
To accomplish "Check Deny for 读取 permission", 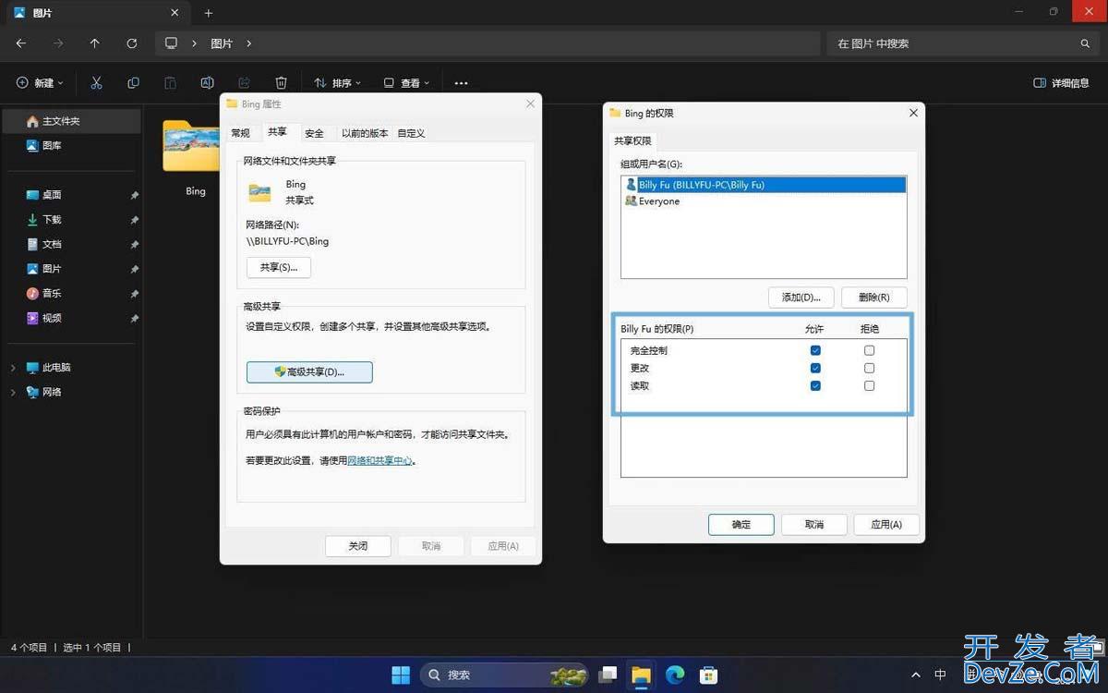I will [x=869, y=385].
